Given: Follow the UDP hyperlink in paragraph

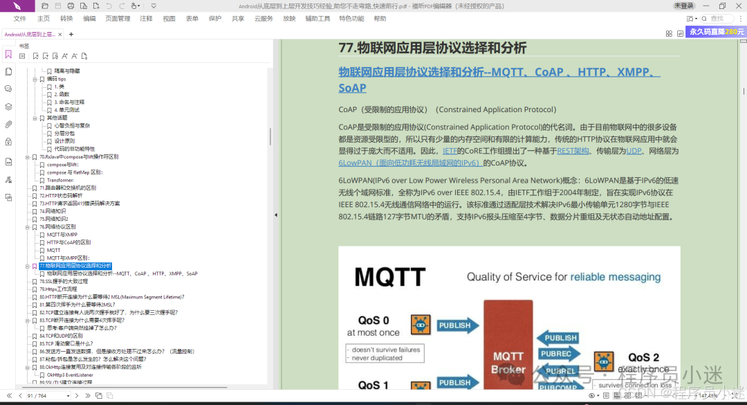Looking at the screenshot, I should point(634,151).
